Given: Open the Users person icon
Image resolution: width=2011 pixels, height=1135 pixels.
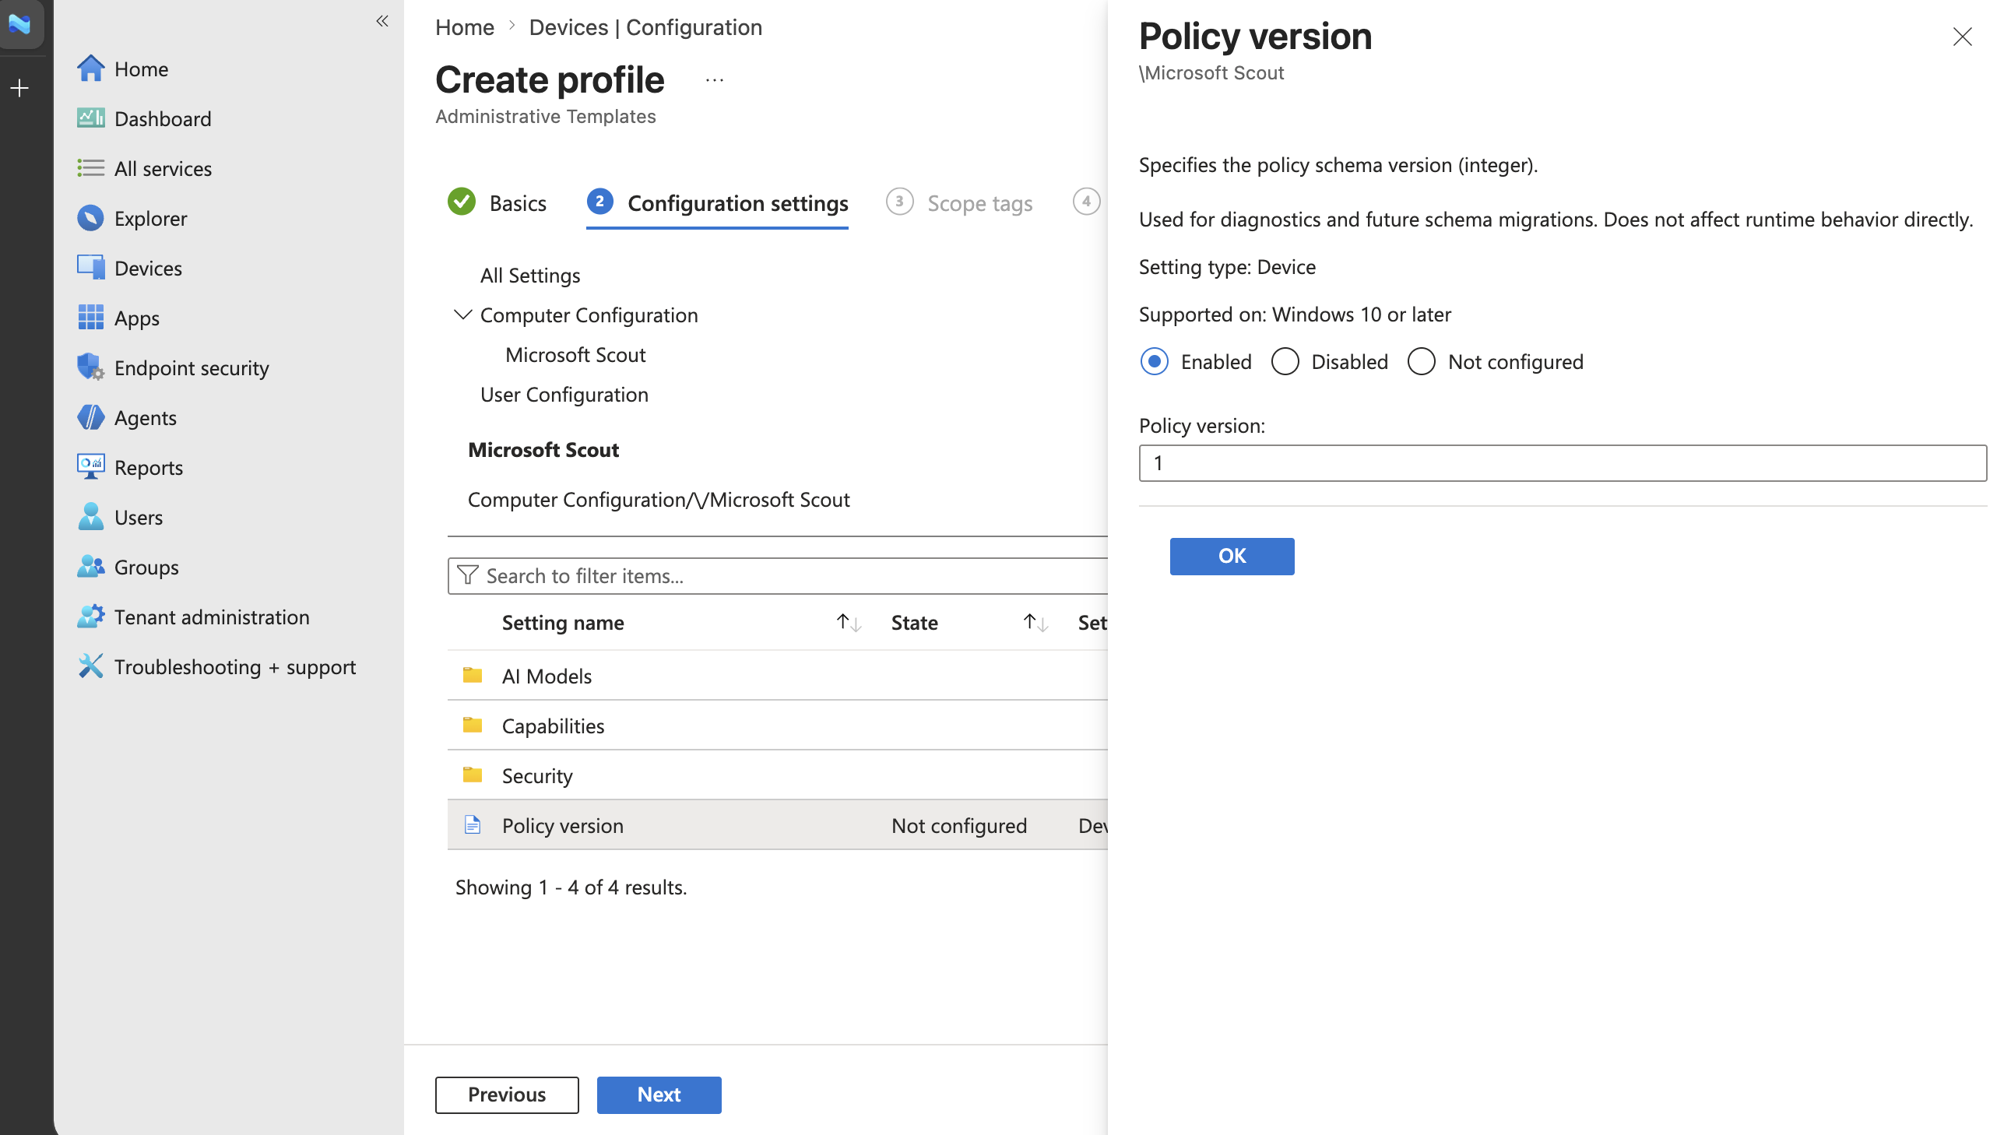Looking at the screenshot, I should tap(90, 517).
